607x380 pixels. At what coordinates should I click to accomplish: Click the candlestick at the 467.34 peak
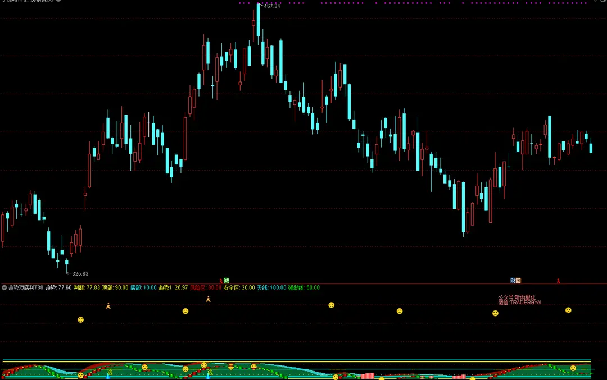pos(258,21)
